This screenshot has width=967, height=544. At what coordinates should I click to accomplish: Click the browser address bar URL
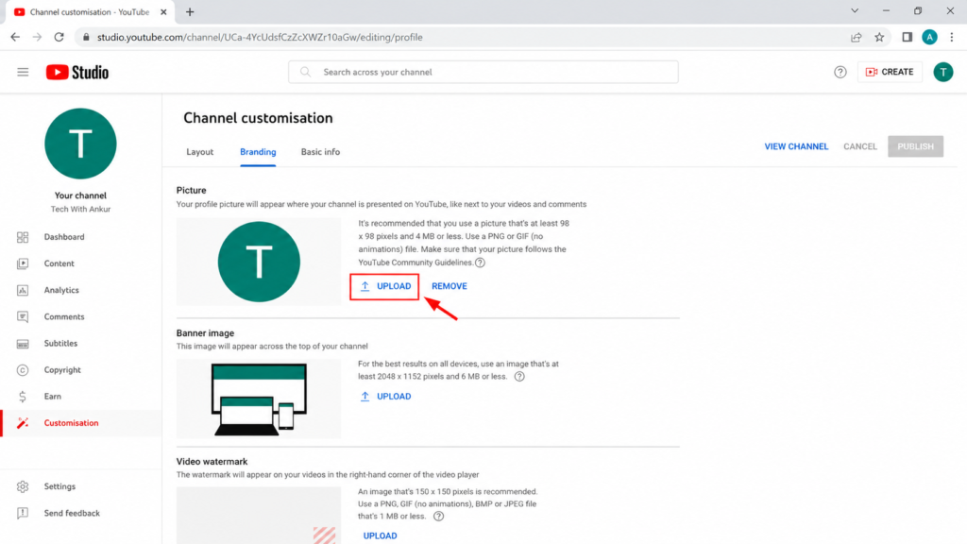click(260, 37)
